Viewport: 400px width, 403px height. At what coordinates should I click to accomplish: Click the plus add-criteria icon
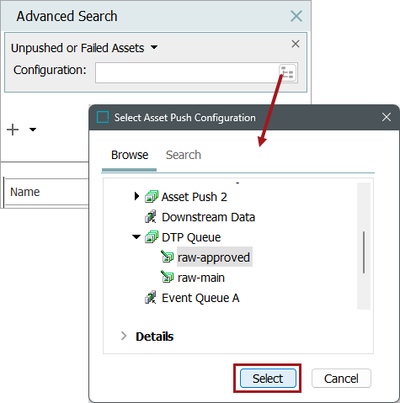(x=13, y=130)
